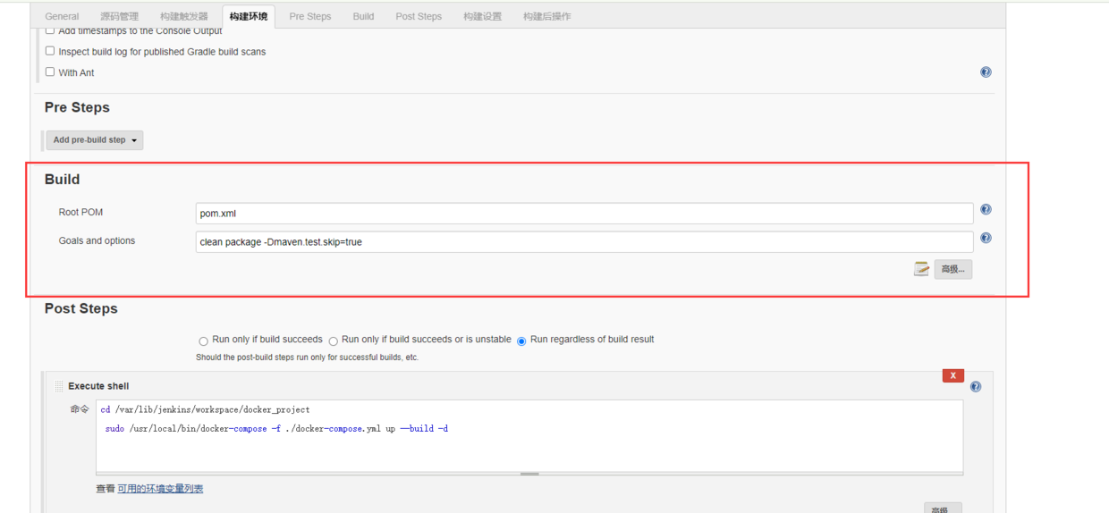The image size is (1109, 513).
Task: Click the notepad edit icon beside 高级 button
Action: (x=921, y=268)
